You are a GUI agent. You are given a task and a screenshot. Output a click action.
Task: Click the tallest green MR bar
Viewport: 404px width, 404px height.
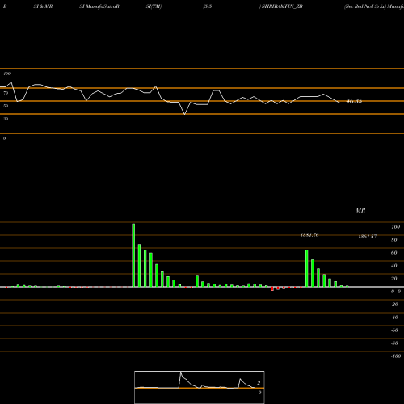coord(133,255)
